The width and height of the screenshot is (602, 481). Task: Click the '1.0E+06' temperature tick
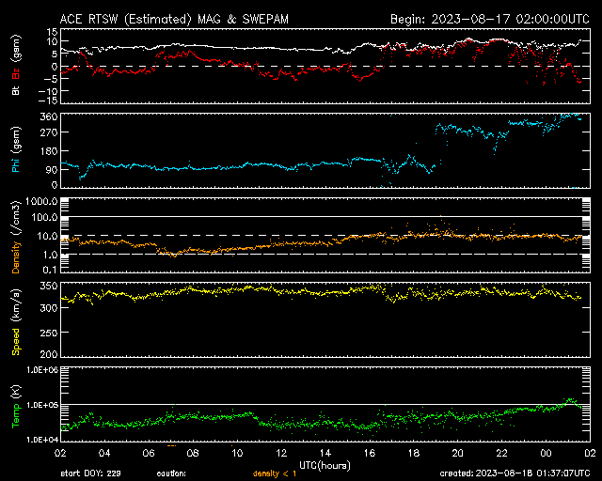pos(42,370)
